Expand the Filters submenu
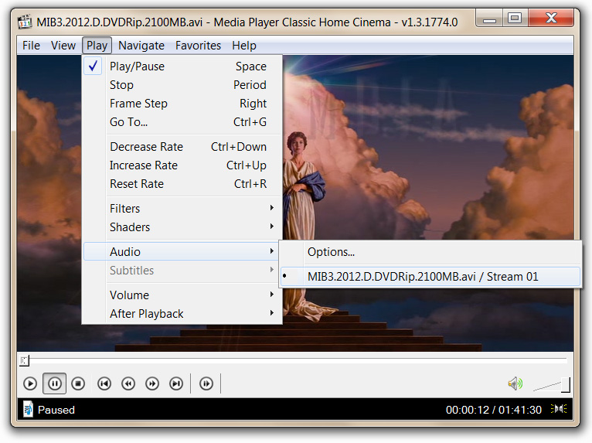592x443 pixels. (182, 209)
